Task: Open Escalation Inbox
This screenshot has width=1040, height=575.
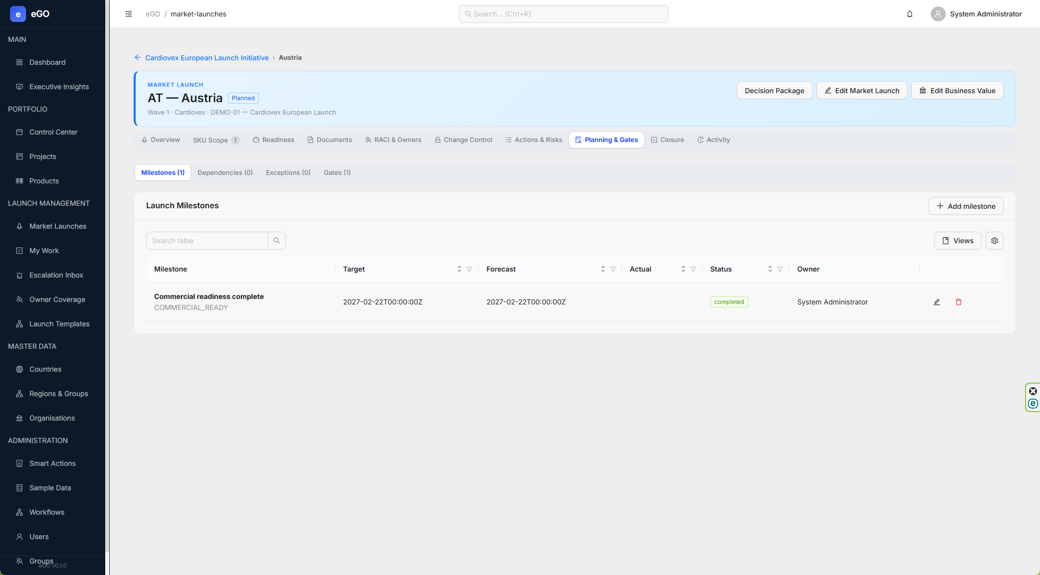Action: pyautogui.click(x=53, y=275)
